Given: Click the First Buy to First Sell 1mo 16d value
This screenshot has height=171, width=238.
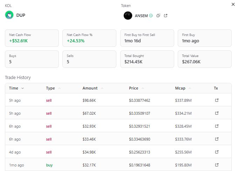Looking at the screenshot, I should click(x=132, y=41).
